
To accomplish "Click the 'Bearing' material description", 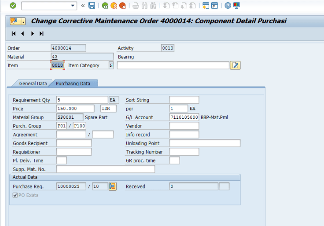I will (x=126, y=57).
